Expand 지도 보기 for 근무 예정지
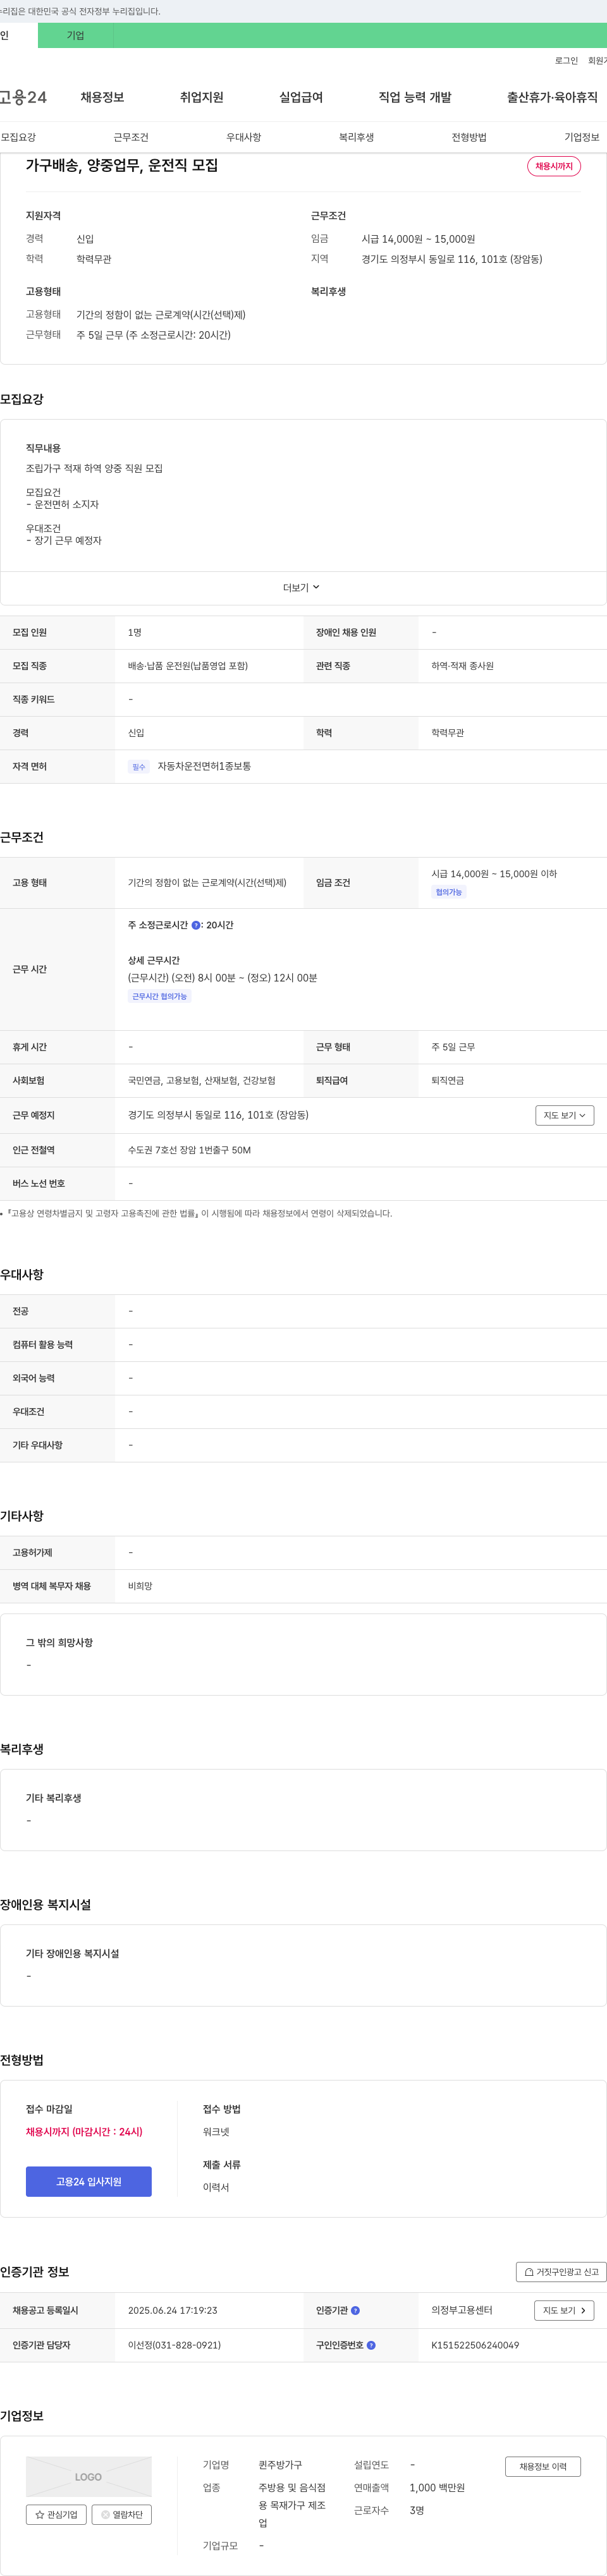This screenshot has height=2576, width=607. pyautogui.click(x=565, y=1115)
